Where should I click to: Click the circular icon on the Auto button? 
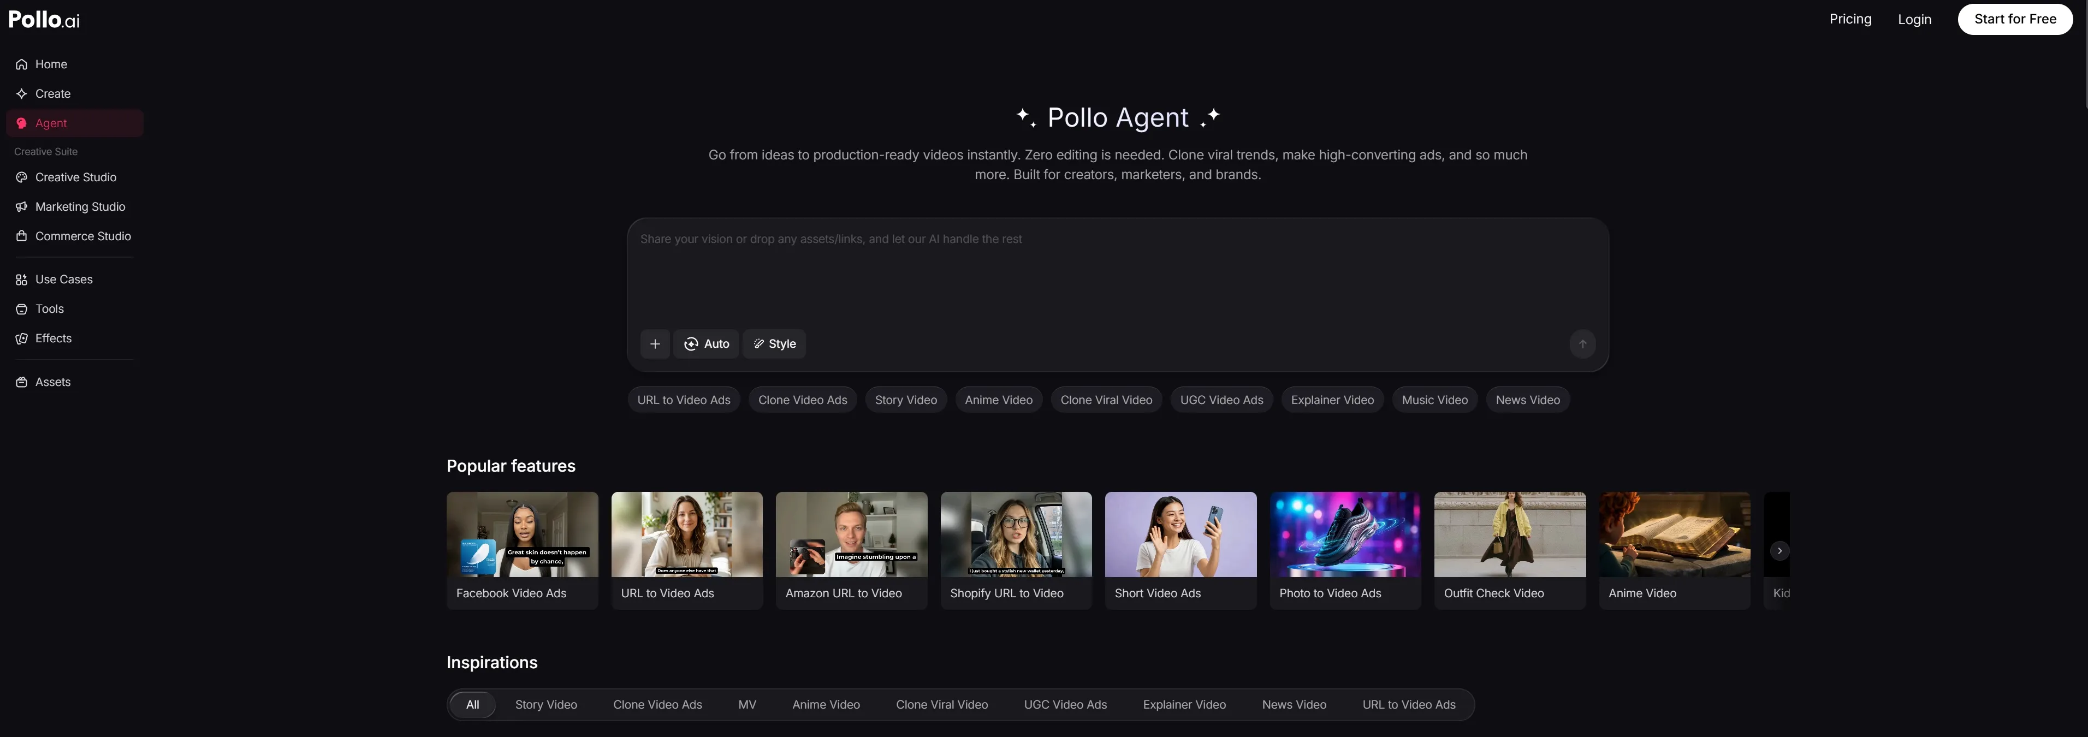pyautogui.click(x=691, y=344)
